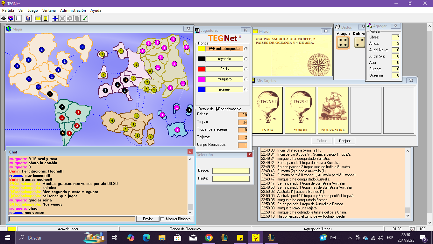Screen dimensions: 433x244
Task: Click the grey gear regroup toolbar icon
Action: [x=69, y=18]
